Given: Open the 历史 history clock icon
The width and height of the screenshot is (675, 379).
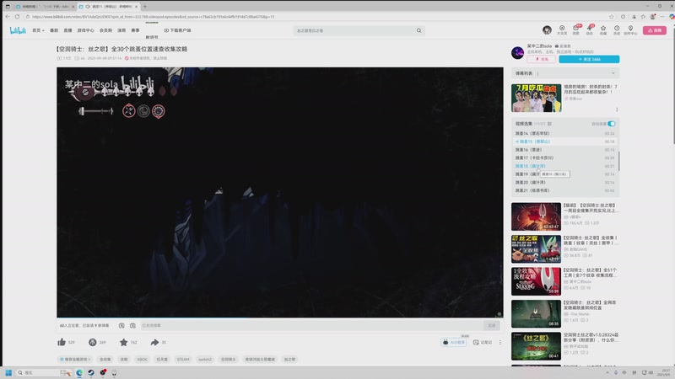Looking at the screenshot, I should pyautogui.click(x=617, y=29).
